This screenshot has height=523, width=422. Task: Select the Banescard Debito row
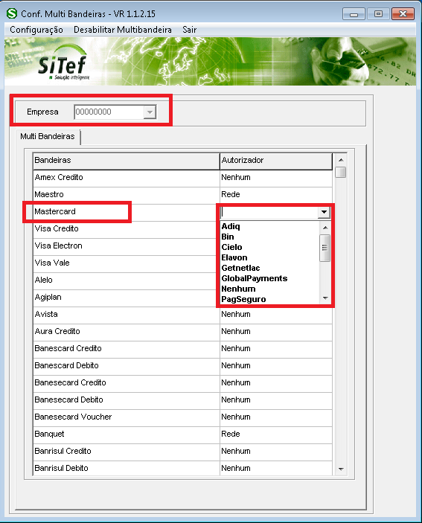pos(126,366)
